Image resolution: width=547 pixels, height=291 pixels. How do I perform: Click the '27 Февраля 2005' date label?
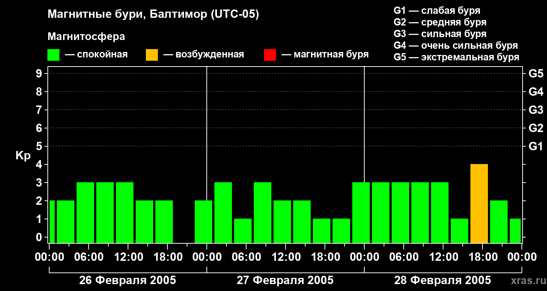[285, 280]
